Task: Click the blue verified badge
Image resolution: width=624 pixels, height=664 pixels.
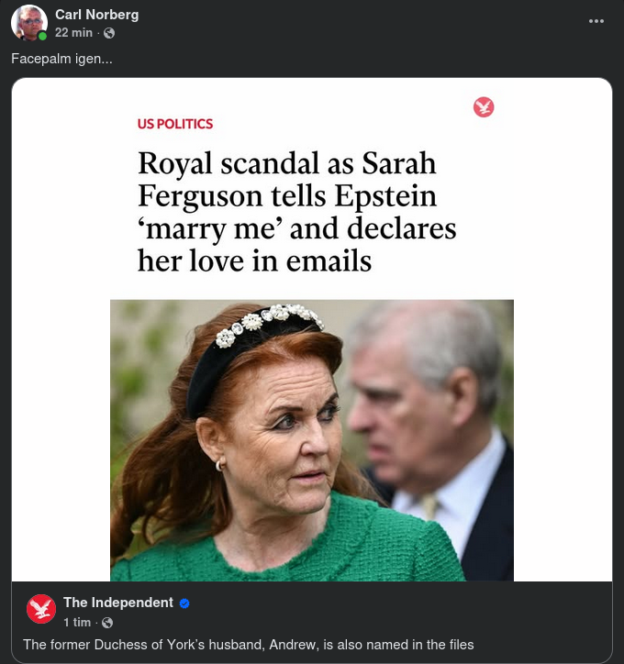Action: pos(184,603)
